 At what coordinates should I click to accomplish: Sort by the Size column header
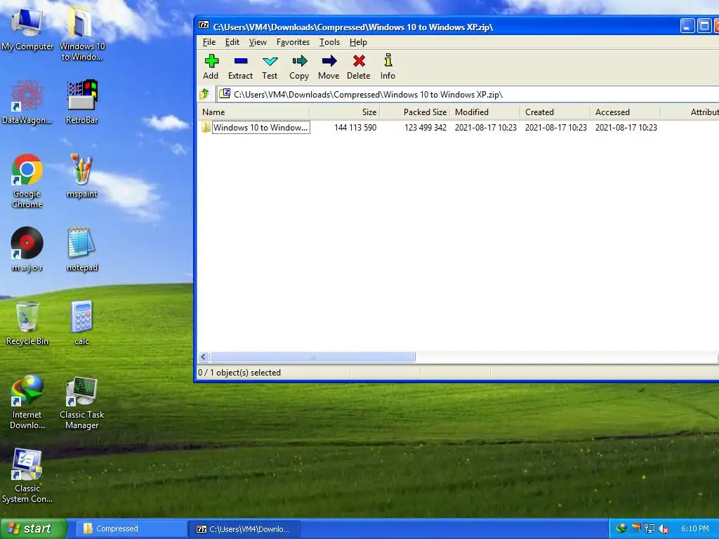click(x=345, y=112)
